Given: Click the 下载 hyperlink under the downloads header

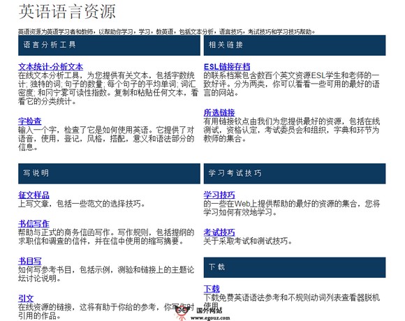Looking at the screenshot, I should 212,289.
